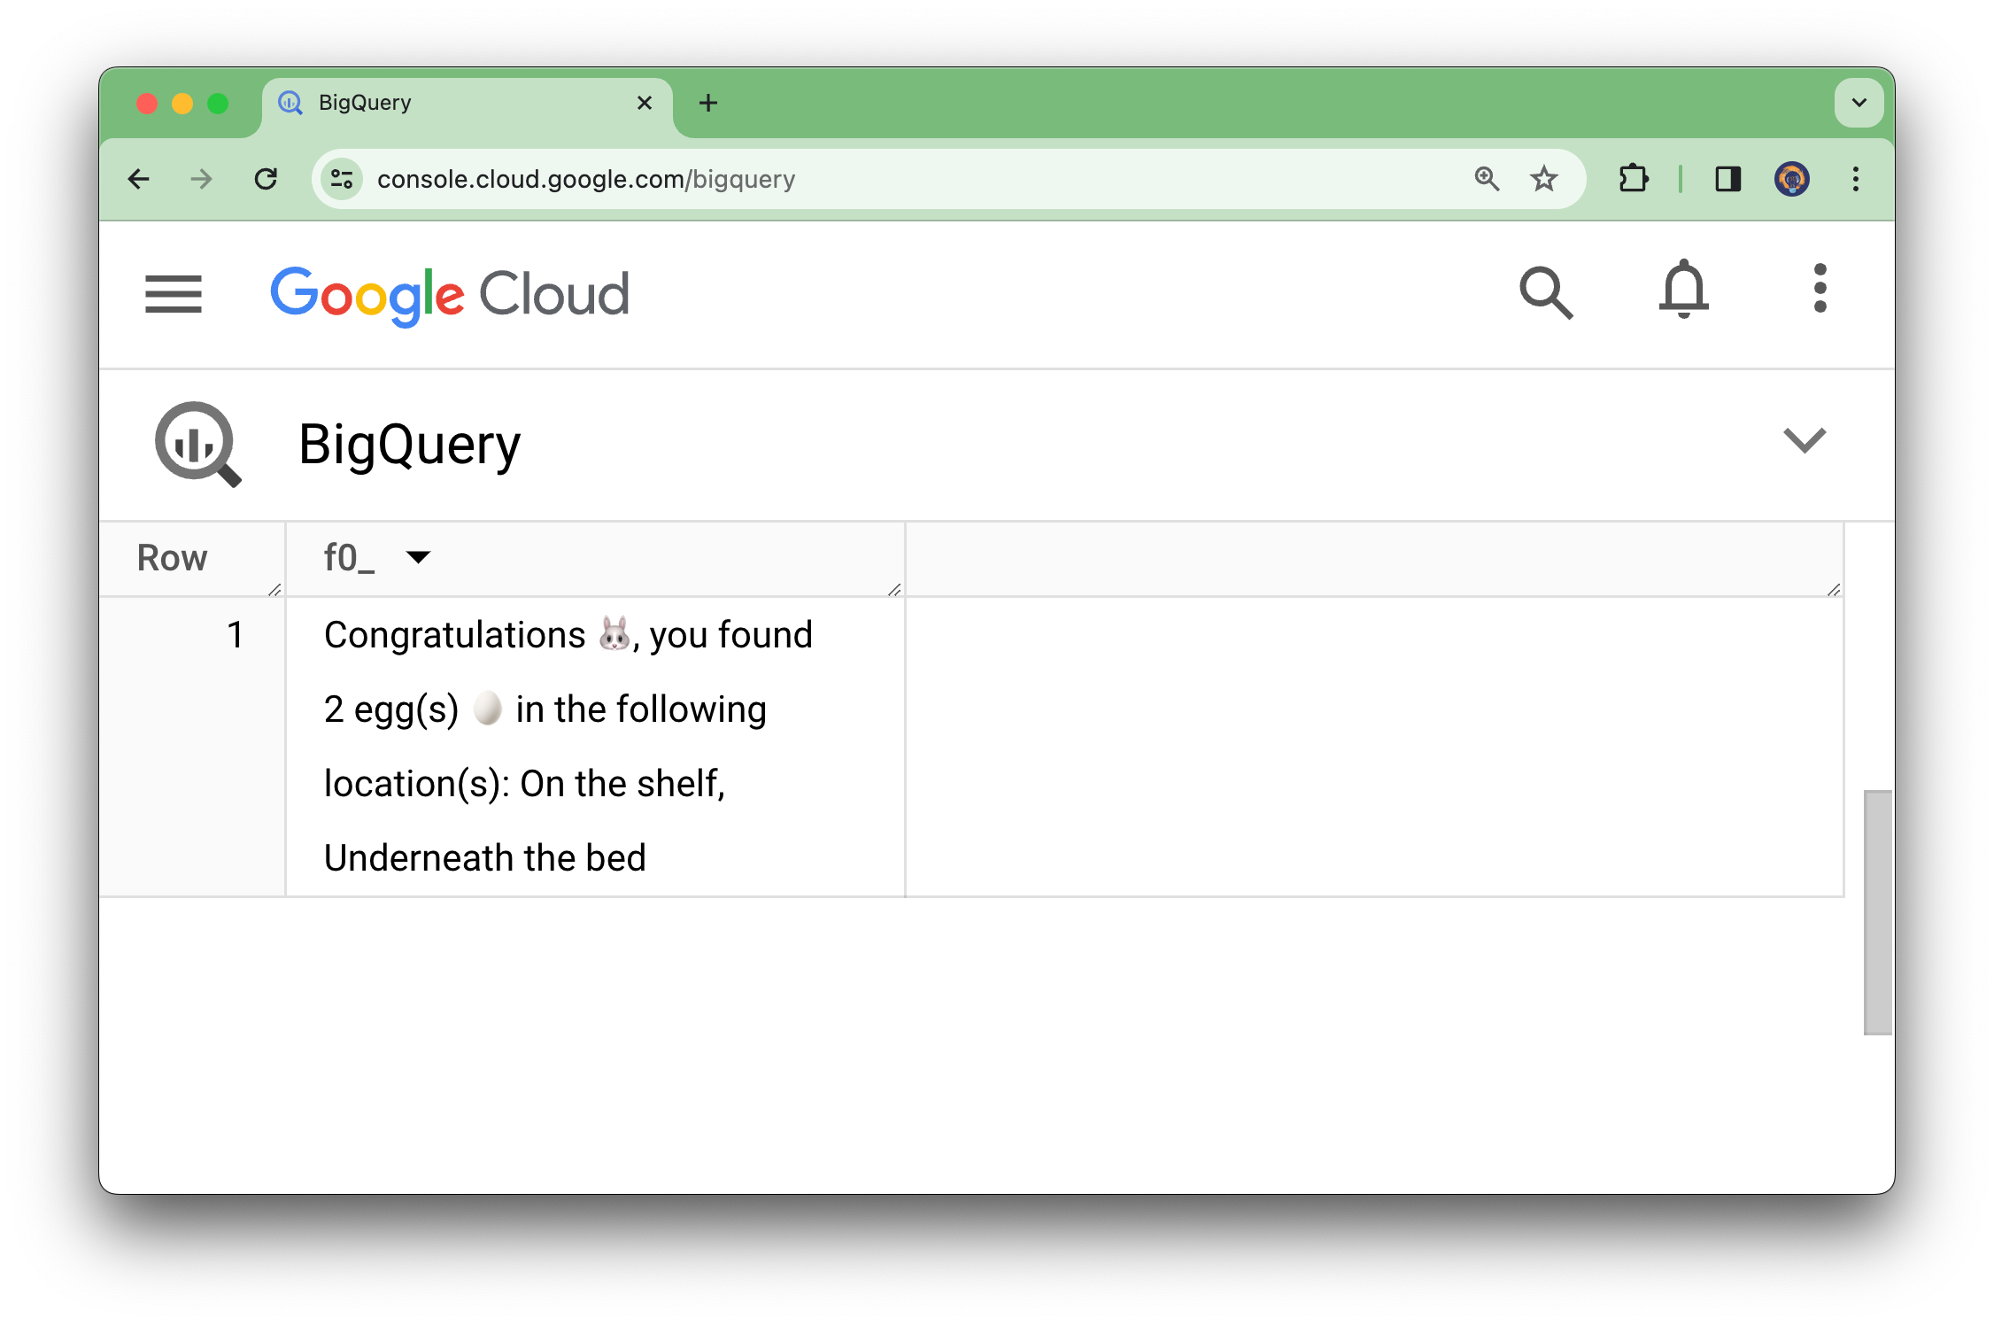Open the notifications bell

tap(1682, 290)
